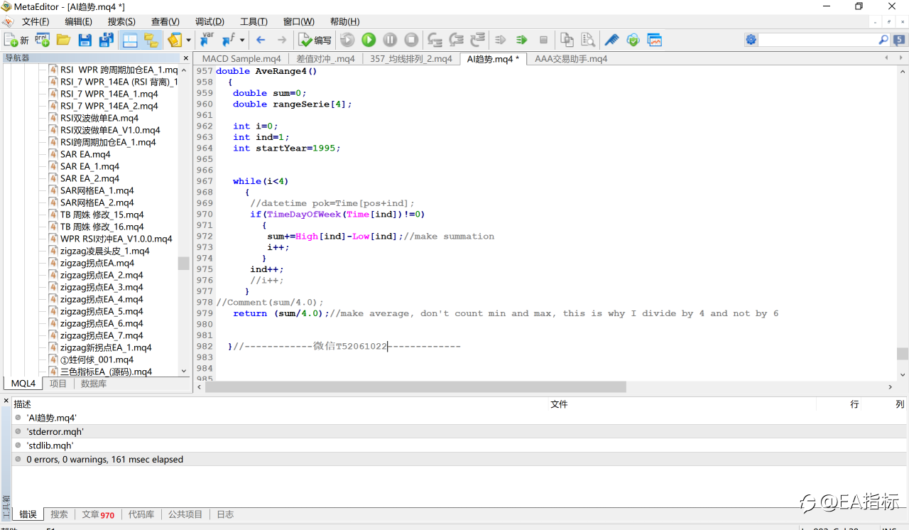Click the Compile (编写) toolbar button
909x530 pixels.
(315, 40)
